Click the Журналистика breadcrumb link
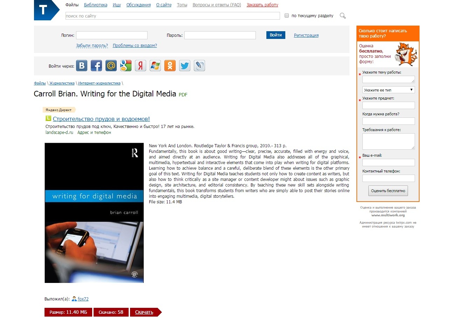The width and height of the screenshot is (463, 318). (62, 83)
